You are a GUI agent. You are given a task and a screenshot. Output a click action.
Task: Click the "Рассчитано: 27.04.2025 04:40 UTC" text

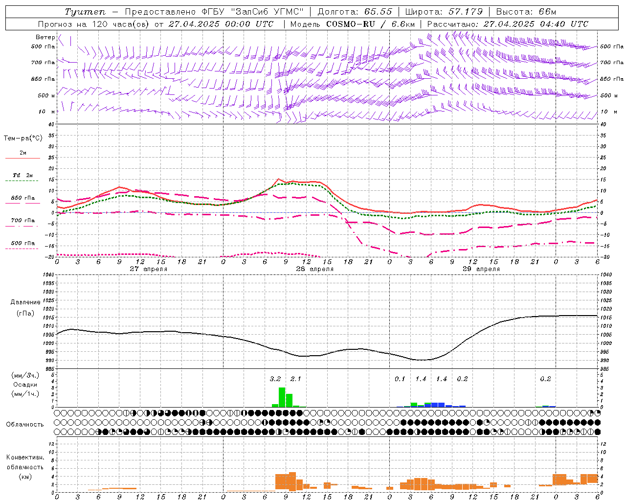pyautogui.click(x=508, y=24)
